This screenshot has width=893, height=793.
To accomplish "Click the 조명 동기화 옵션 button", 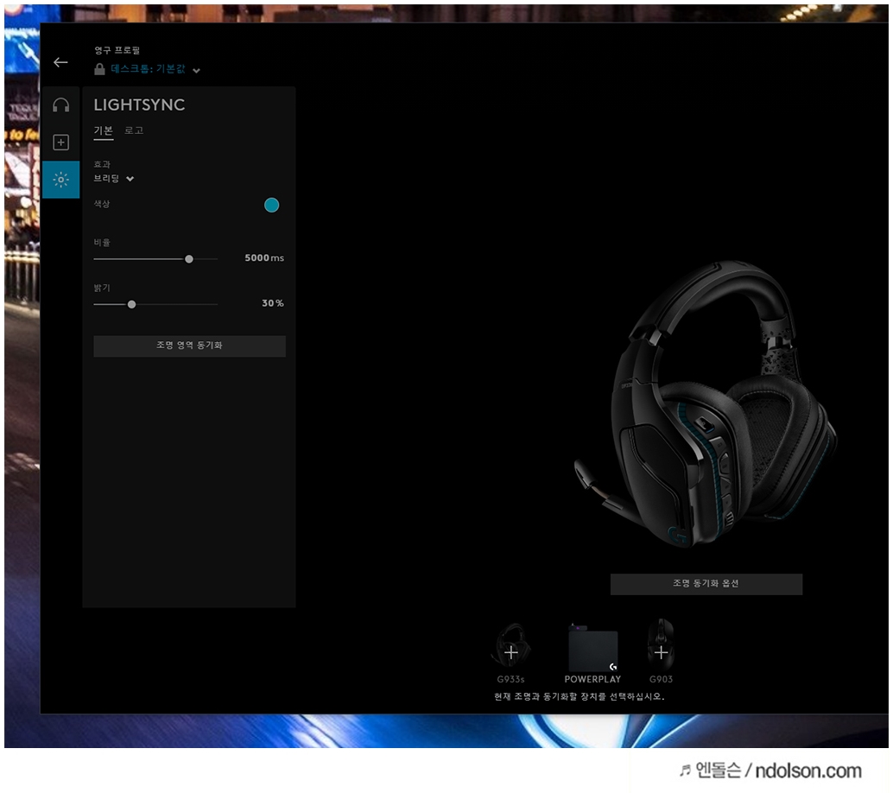I will tap(706, 584).
